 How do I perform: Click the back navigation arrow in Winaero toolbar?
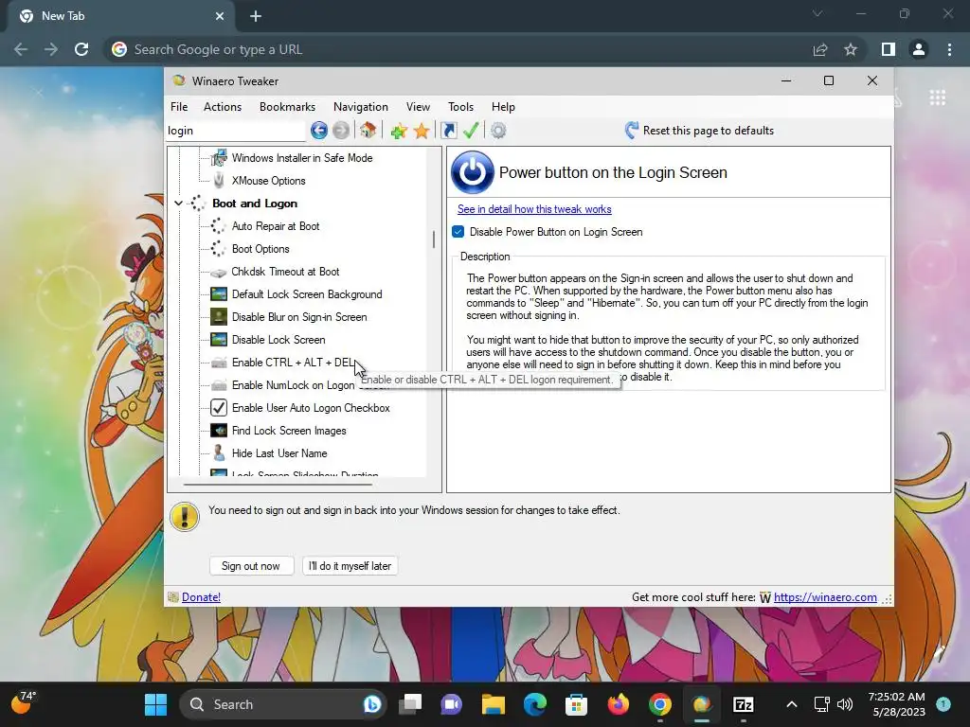318,131
